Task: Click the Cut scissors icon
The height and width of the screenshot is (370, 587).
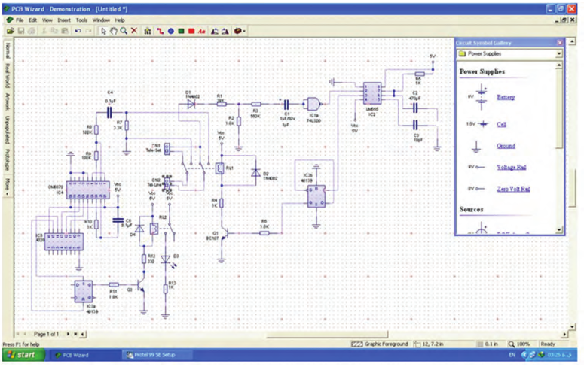Action: 44,31
